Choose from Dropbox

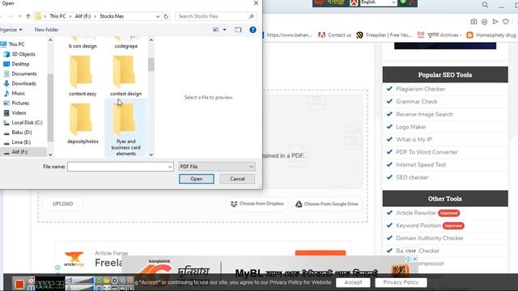coord(257,204)
